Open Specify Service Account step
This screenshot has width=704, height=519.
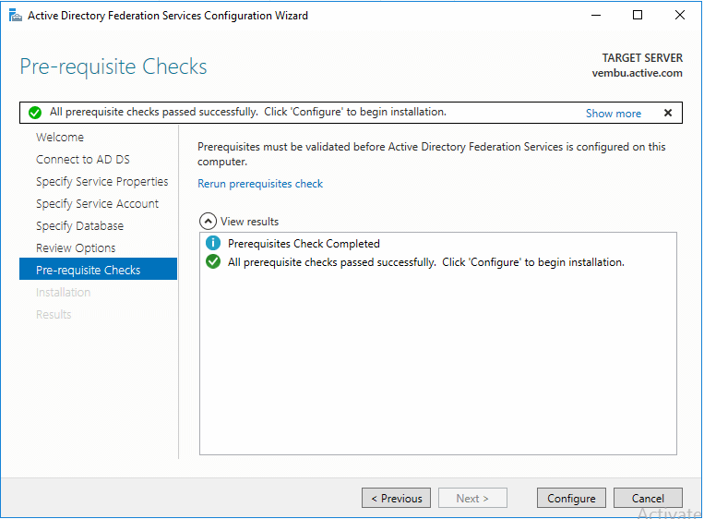coord(97,204)
